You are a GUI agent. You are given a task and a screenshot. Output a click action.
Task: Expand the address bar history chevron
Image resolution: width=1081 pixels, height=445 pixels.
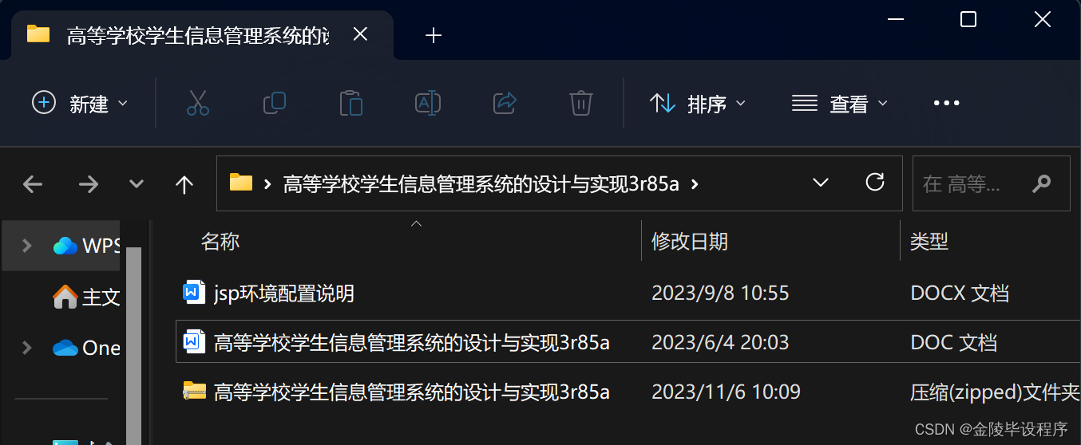(820, 183)
